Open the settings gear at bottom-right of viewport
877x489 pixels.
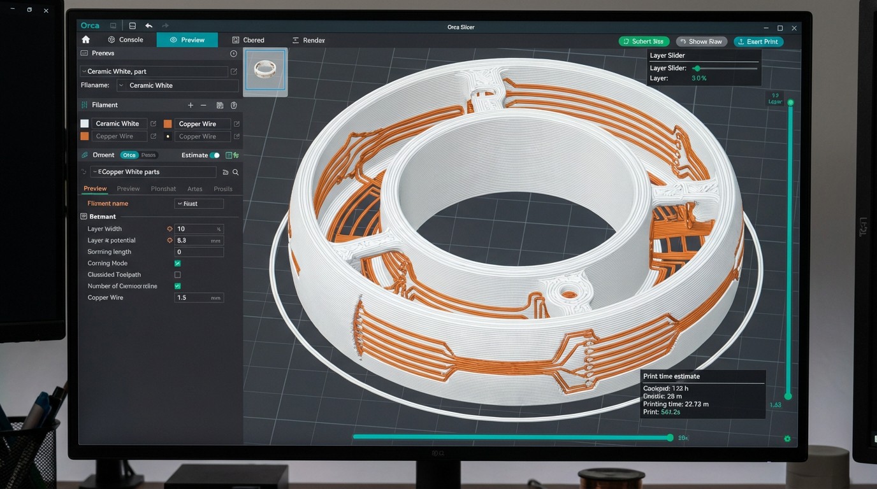tap(787, 439)
